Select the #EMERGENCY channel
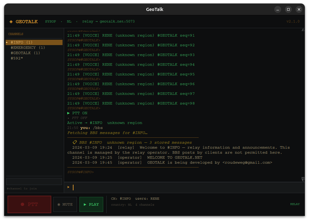Screen dimensions: 309x221 28,48
